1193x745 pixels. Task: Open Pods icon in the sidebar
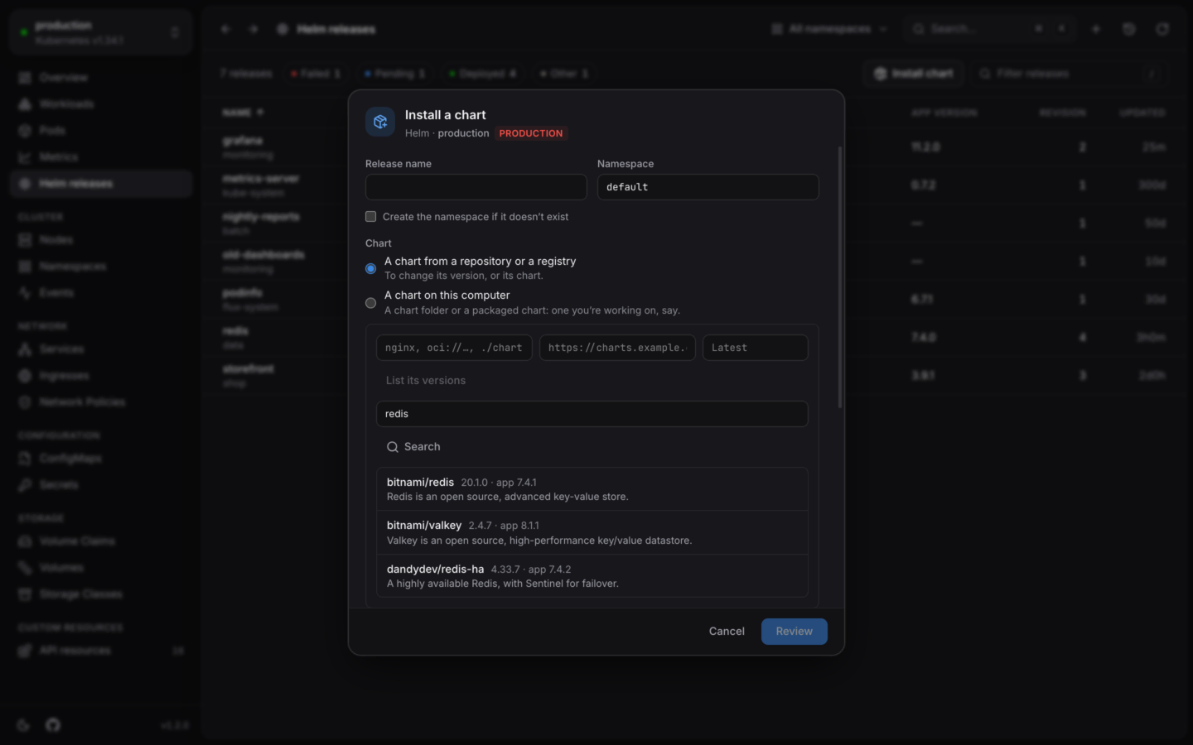(x=25, y=131)
